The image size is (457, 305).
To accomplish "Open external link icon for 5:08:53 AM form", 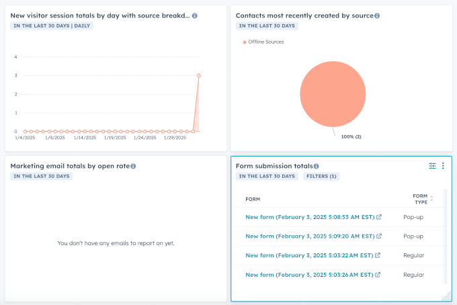I will (379, 218).
